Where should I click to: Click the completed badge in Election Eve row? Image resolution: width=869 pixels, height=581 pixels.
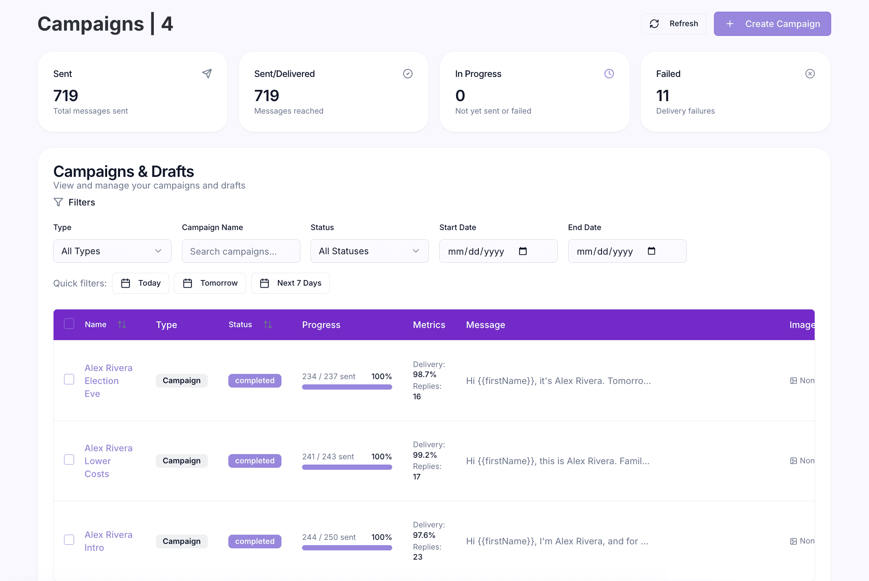click(255, 381)
